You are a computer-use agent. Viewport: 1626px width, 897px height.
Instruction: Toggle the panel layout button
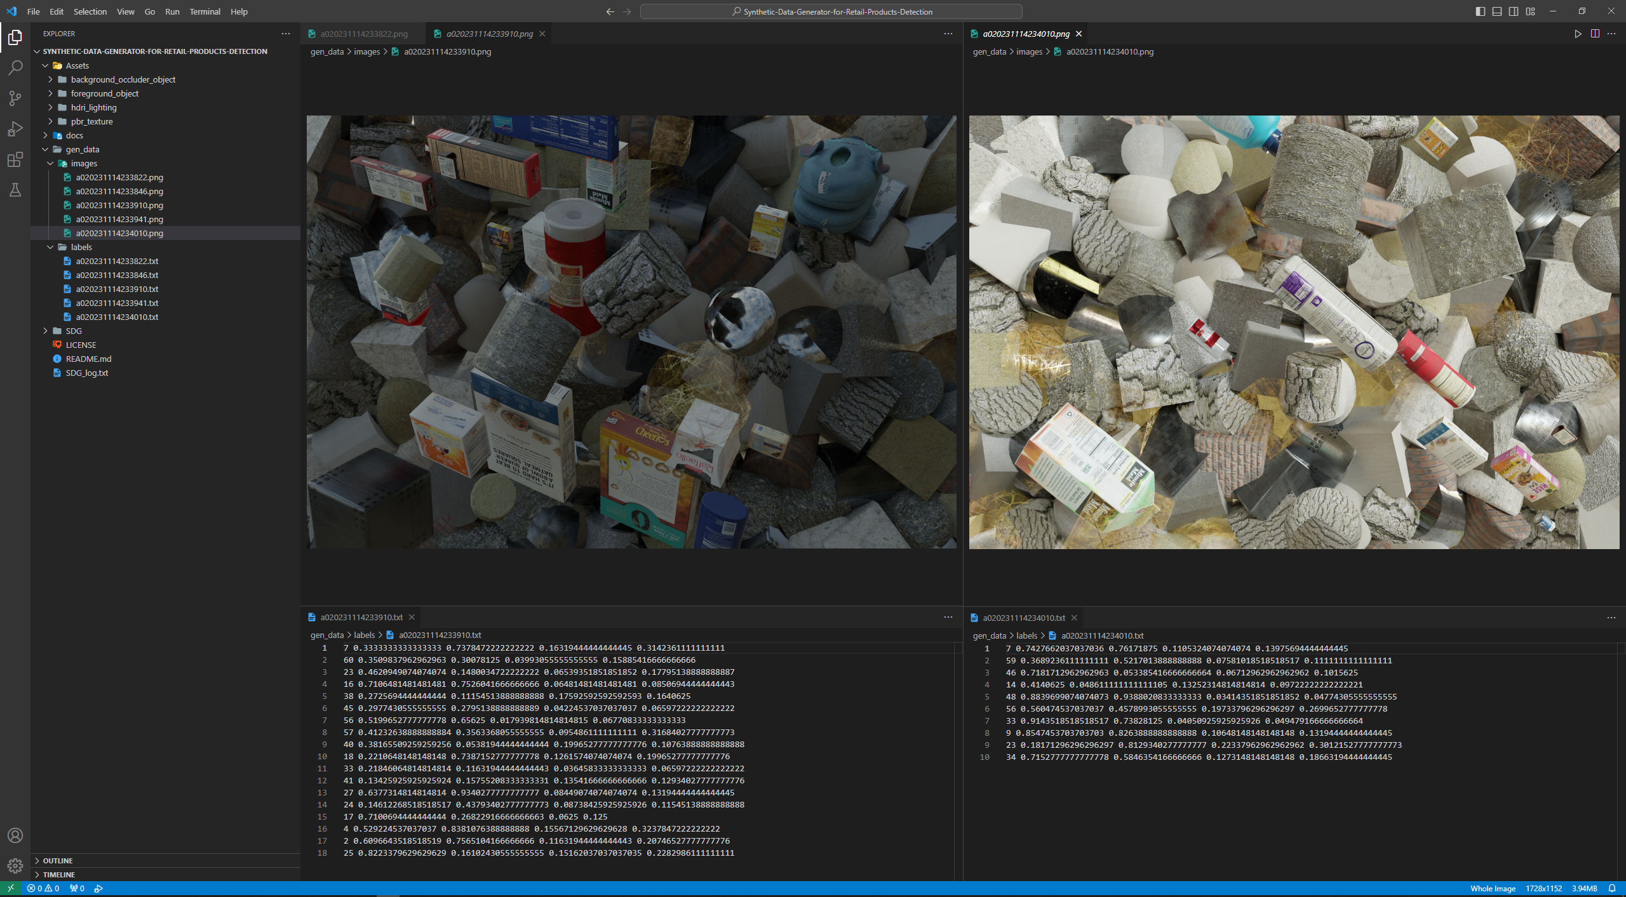coord(1497,11)
